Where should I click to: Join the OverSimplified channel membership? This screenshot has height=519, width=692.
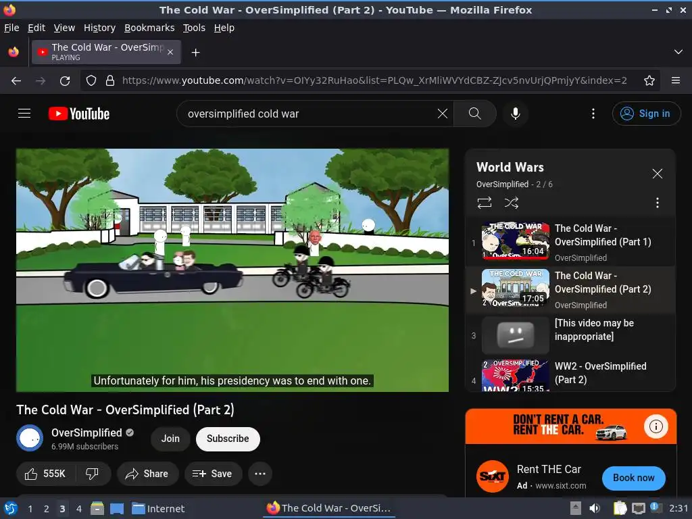pyautogui.click(x=170, y=439)
